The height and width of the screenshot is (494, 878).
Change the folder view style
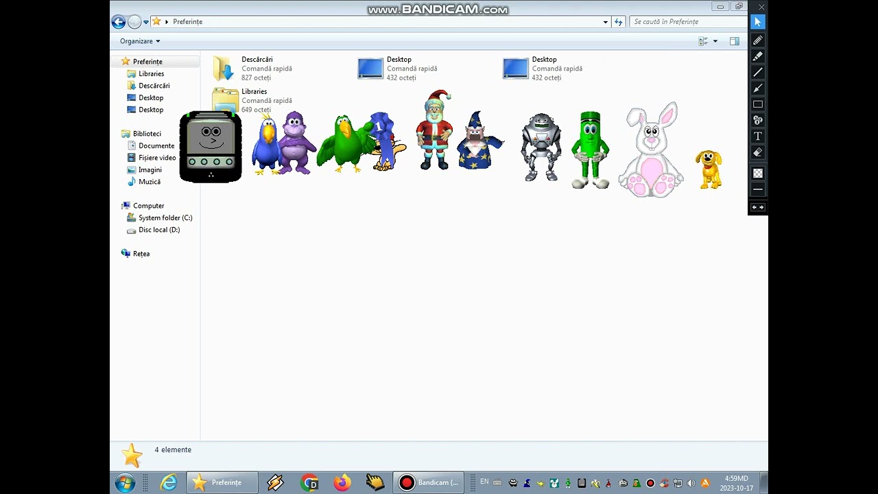(703, 41)
